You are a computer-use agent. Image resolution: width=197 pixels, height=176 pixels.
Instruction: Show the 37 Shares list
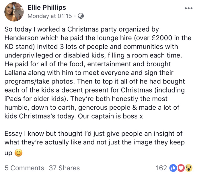(x=64, y=168)
